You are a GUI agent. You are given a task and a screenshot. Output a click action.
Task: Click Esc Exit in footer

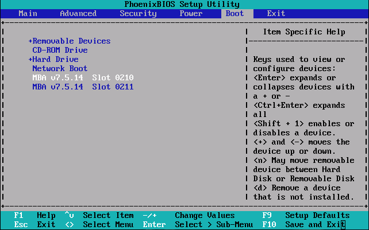click(x=34, y=224)
